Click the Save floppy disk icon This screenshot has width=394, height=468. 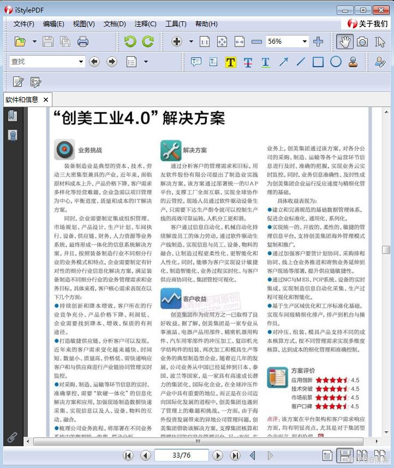(47, 42)
